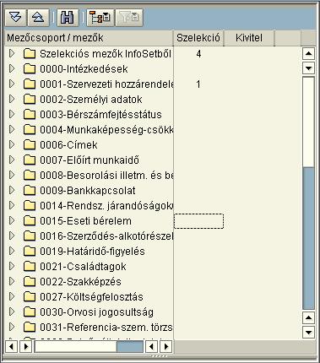Viewport: 320px width, 363px height.
Task: Click the vertical scrollbar blue thumb
Action: tap(308, 238)
